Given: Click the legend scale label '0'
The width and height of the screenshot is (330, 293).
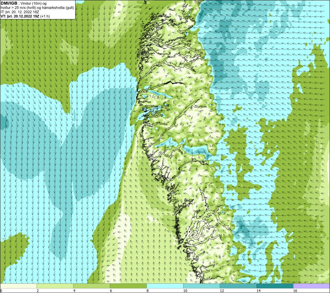Looking at the screenshot, I should pyautogui.click(x=1, y=291).
